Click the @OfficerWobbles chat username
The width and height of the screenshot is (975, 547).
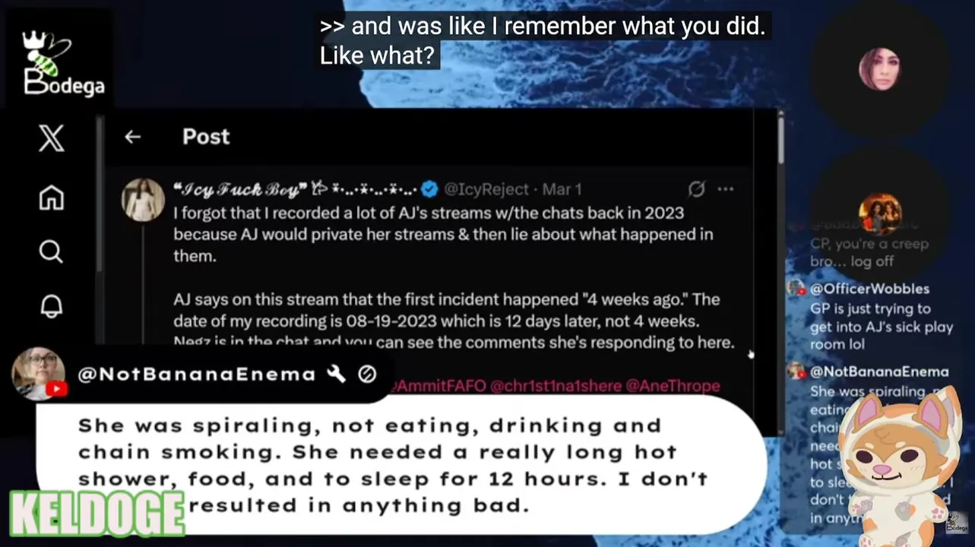(869, 289)
